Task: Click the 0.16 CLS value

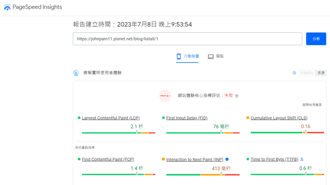Action: (x=306, y=126)
